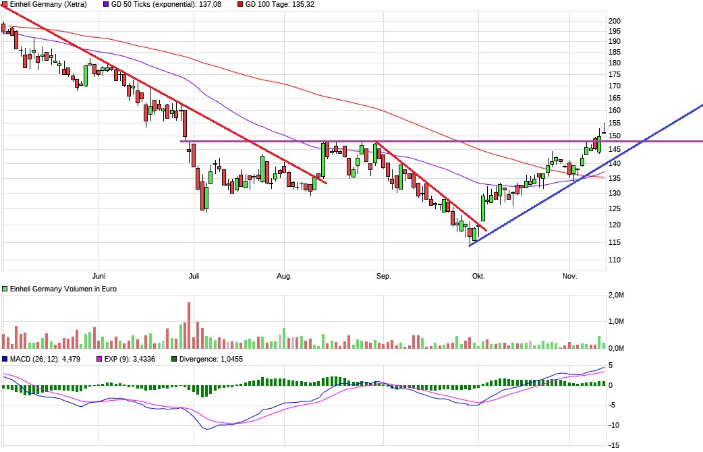Image resolution: width=703 pixels, height=452 pixels.
Task: Click the 'Sep.' month label on time axis
Action: pyautogui.click(x=383, y=276)
